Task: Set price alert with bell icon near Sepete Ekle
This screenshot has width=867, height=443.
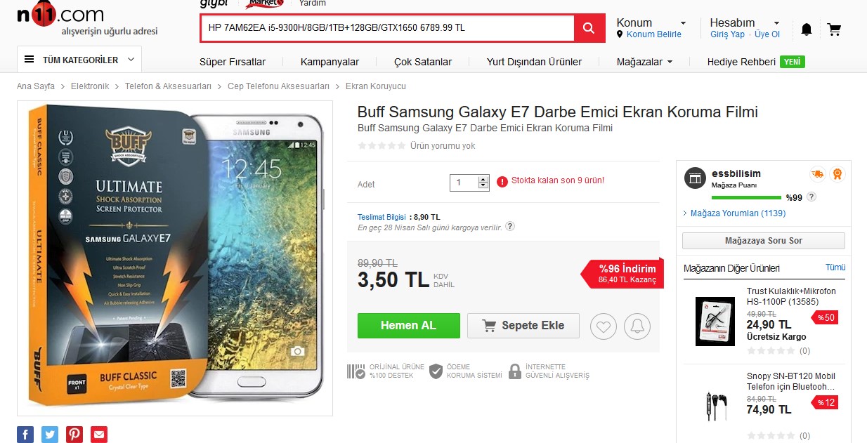Action: pos(637,326)
